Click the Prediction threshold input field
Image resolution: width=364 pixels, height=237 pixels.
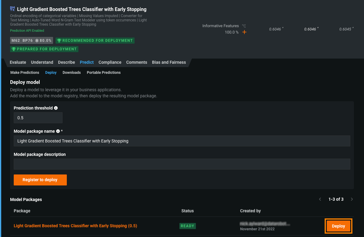(x=38, y=118)
